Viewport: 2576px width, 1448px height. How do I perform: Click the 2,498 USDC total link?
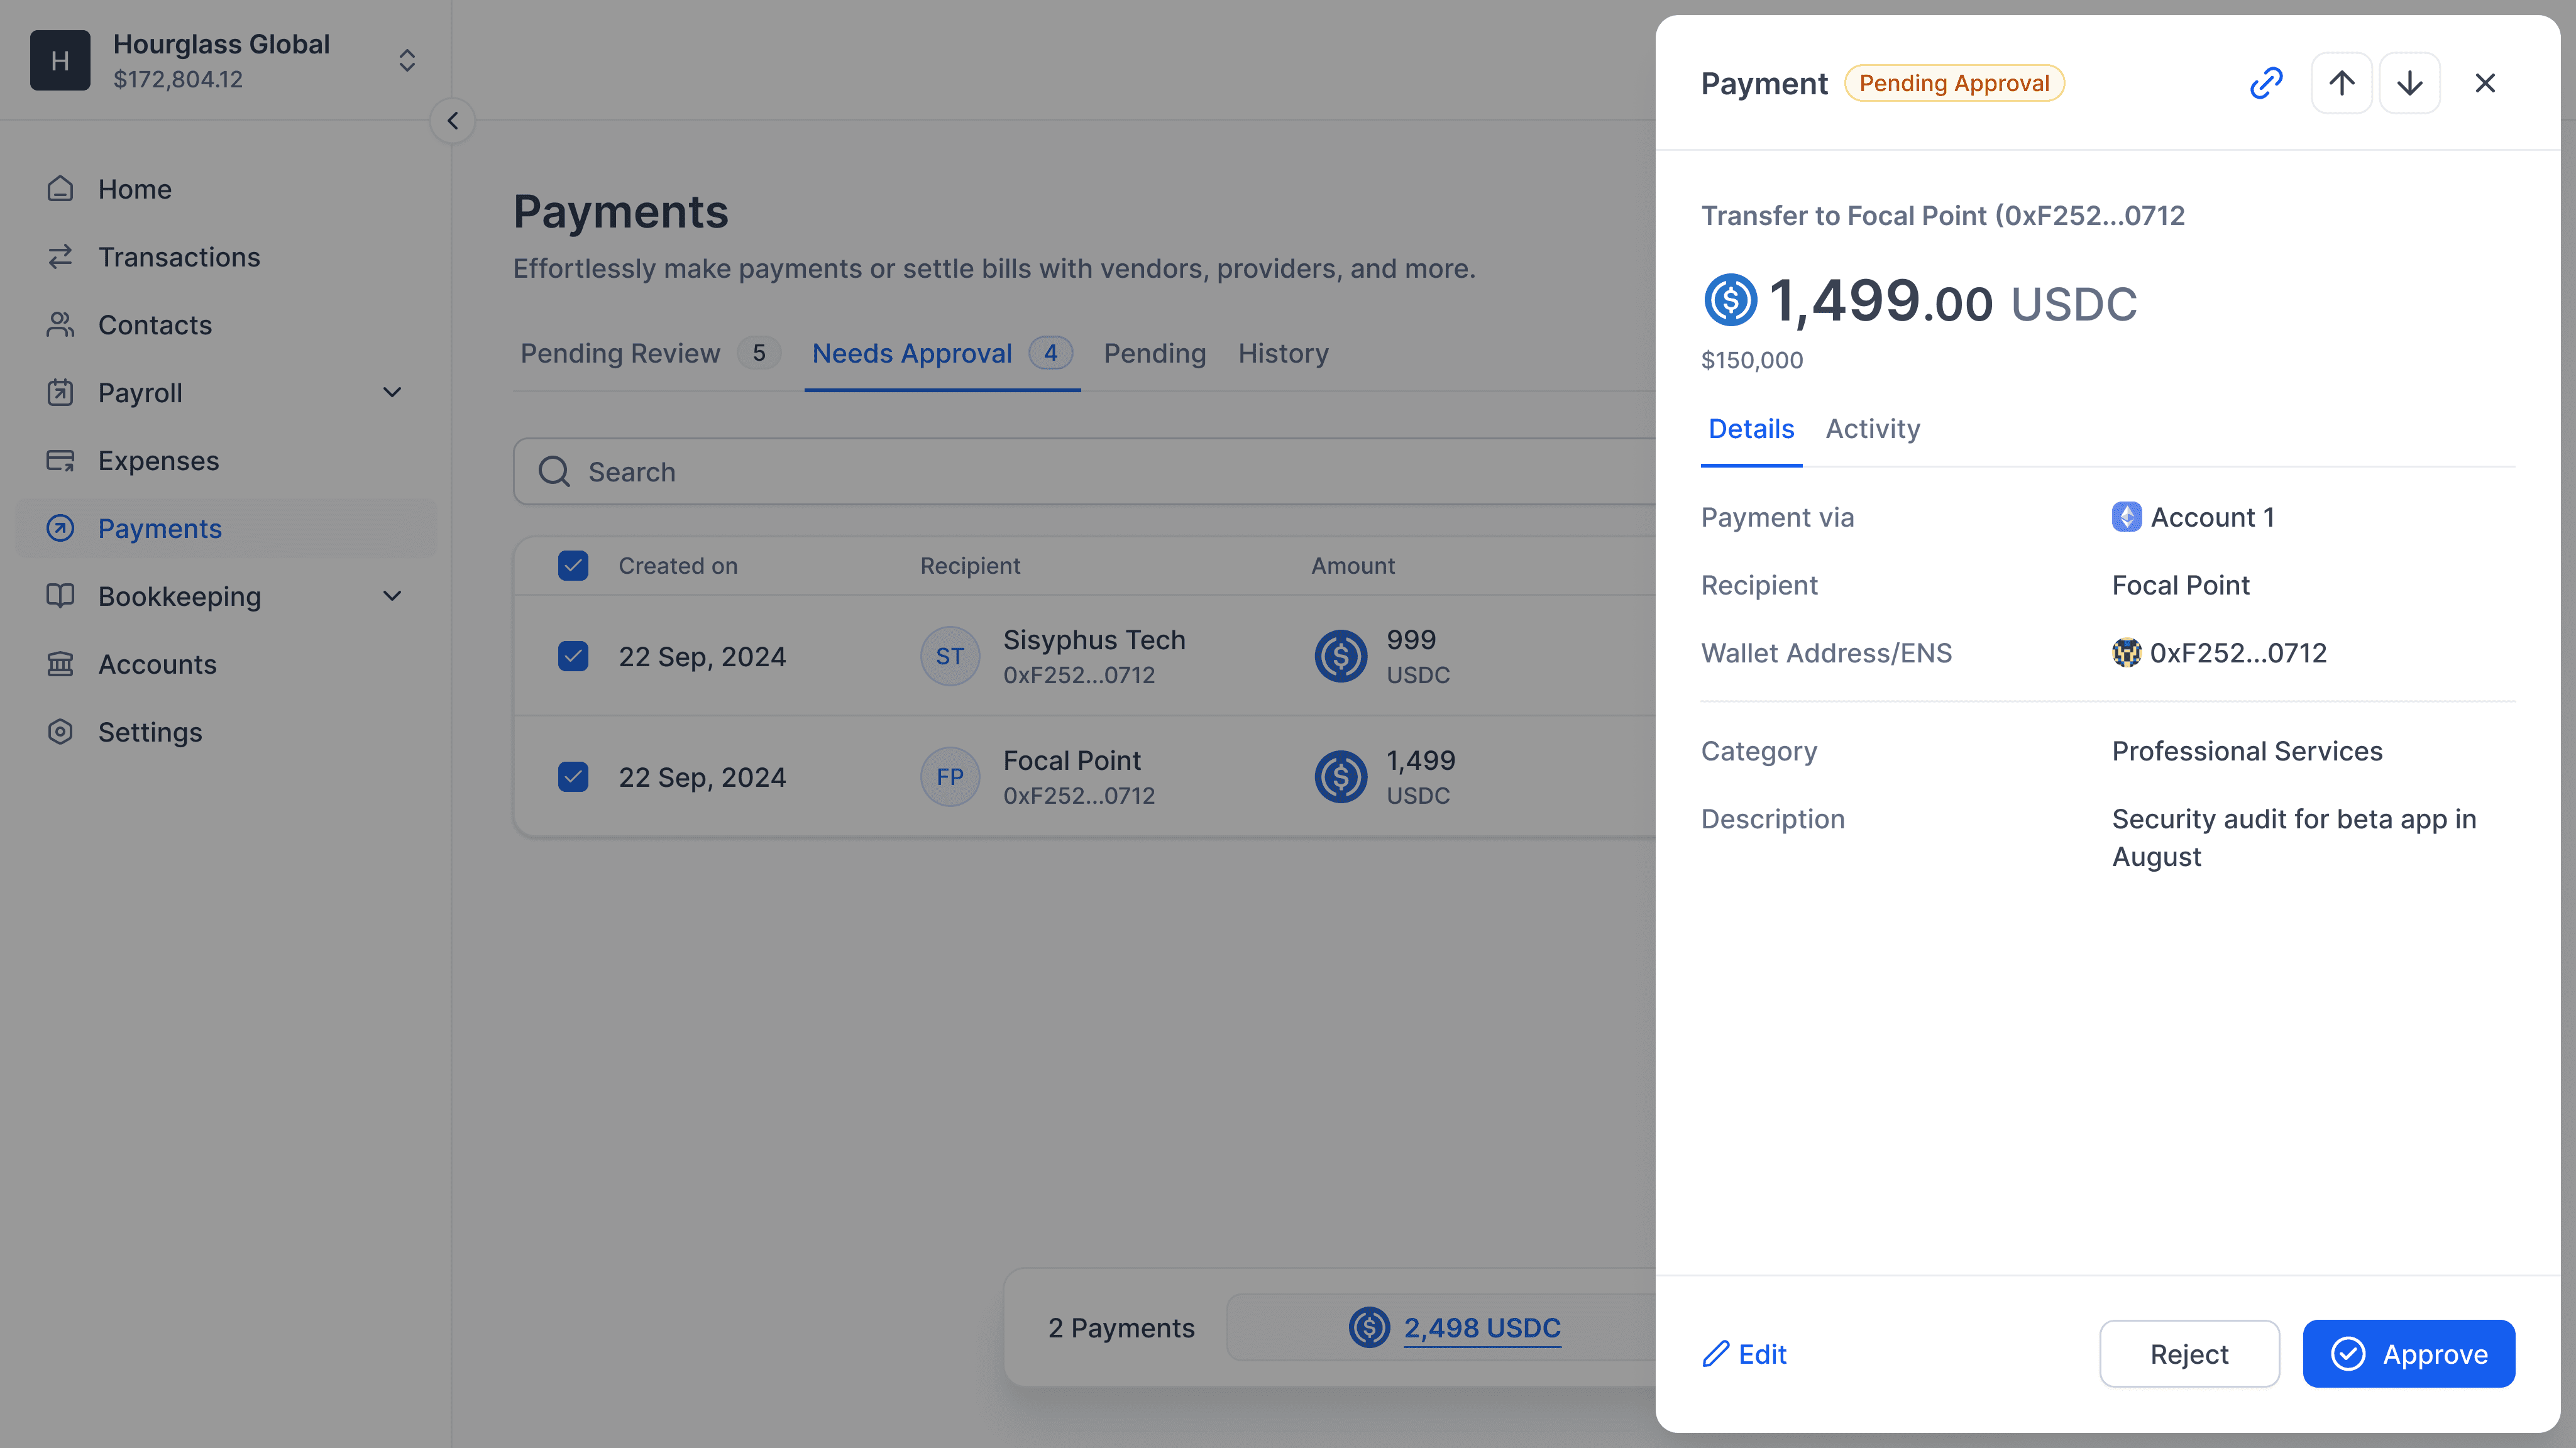coord(1481,1328)
